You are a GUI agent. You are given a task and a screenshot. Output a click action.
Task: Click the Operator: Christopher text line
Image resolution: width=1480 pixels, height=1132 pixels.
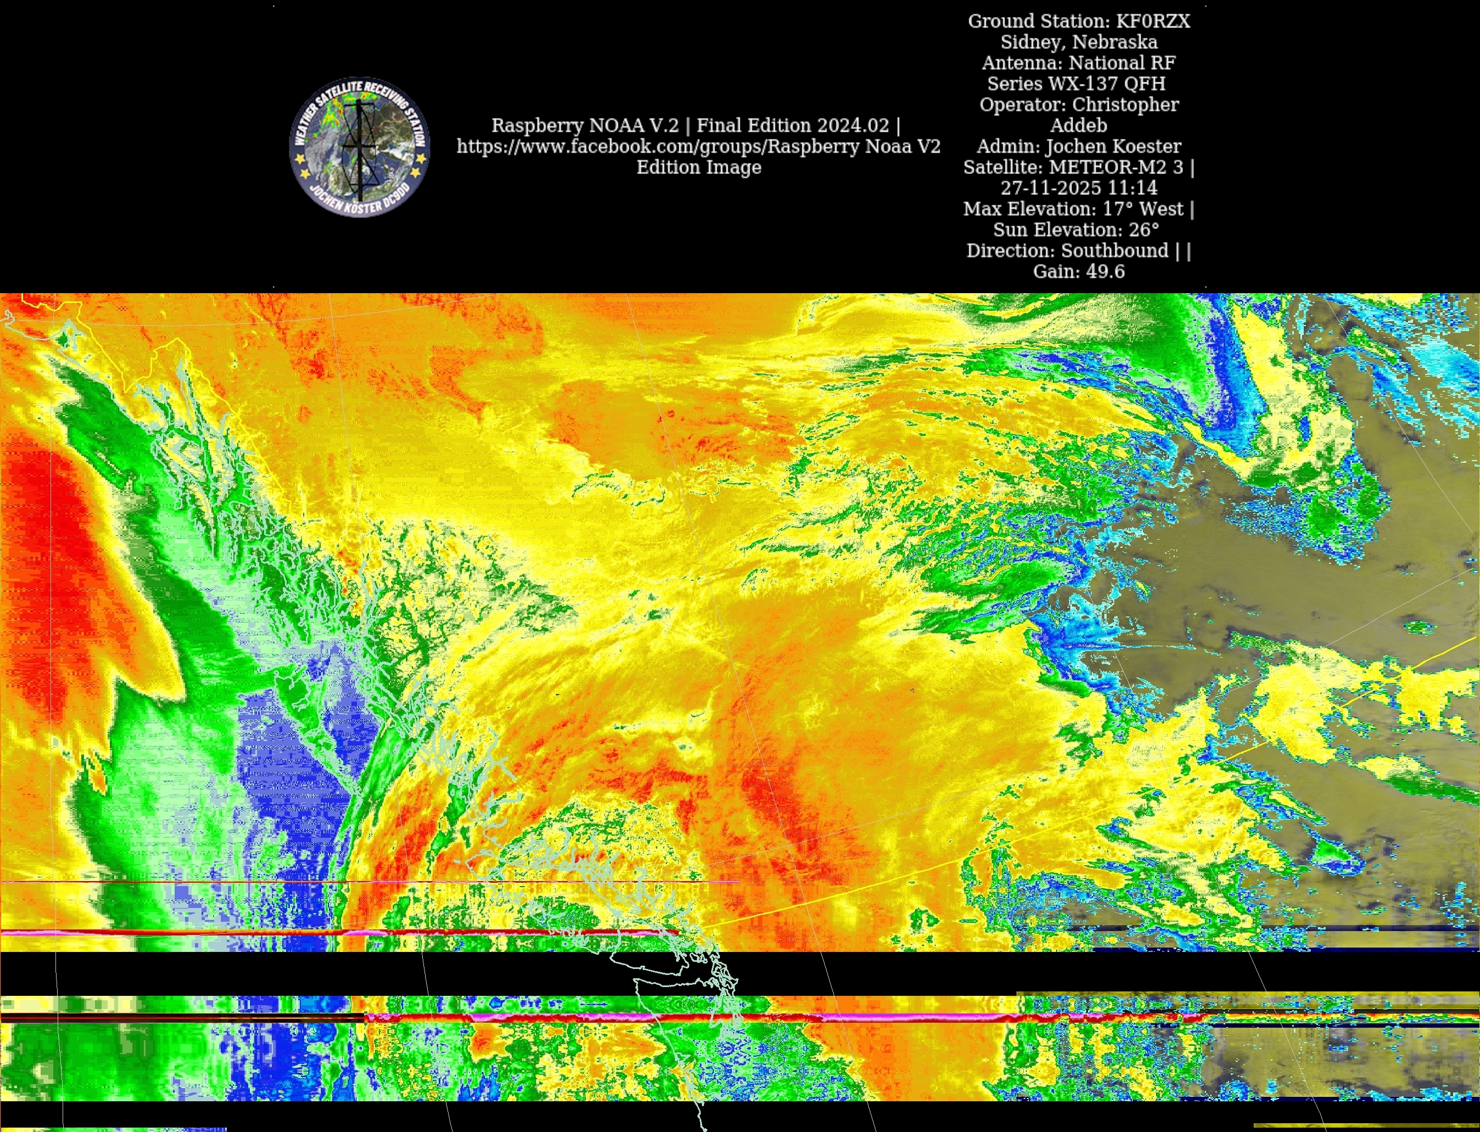coord(1079,104)
